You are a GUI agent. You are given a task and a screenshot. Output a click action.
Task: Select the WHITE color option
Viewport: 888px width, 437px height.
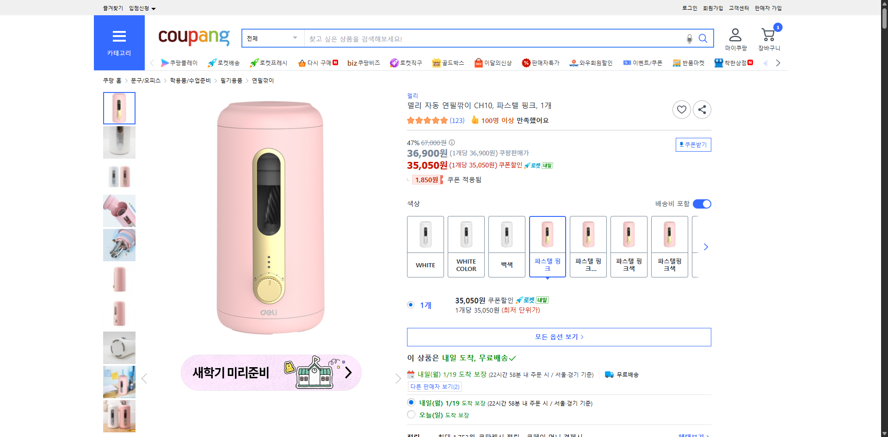tap(425, 246)
